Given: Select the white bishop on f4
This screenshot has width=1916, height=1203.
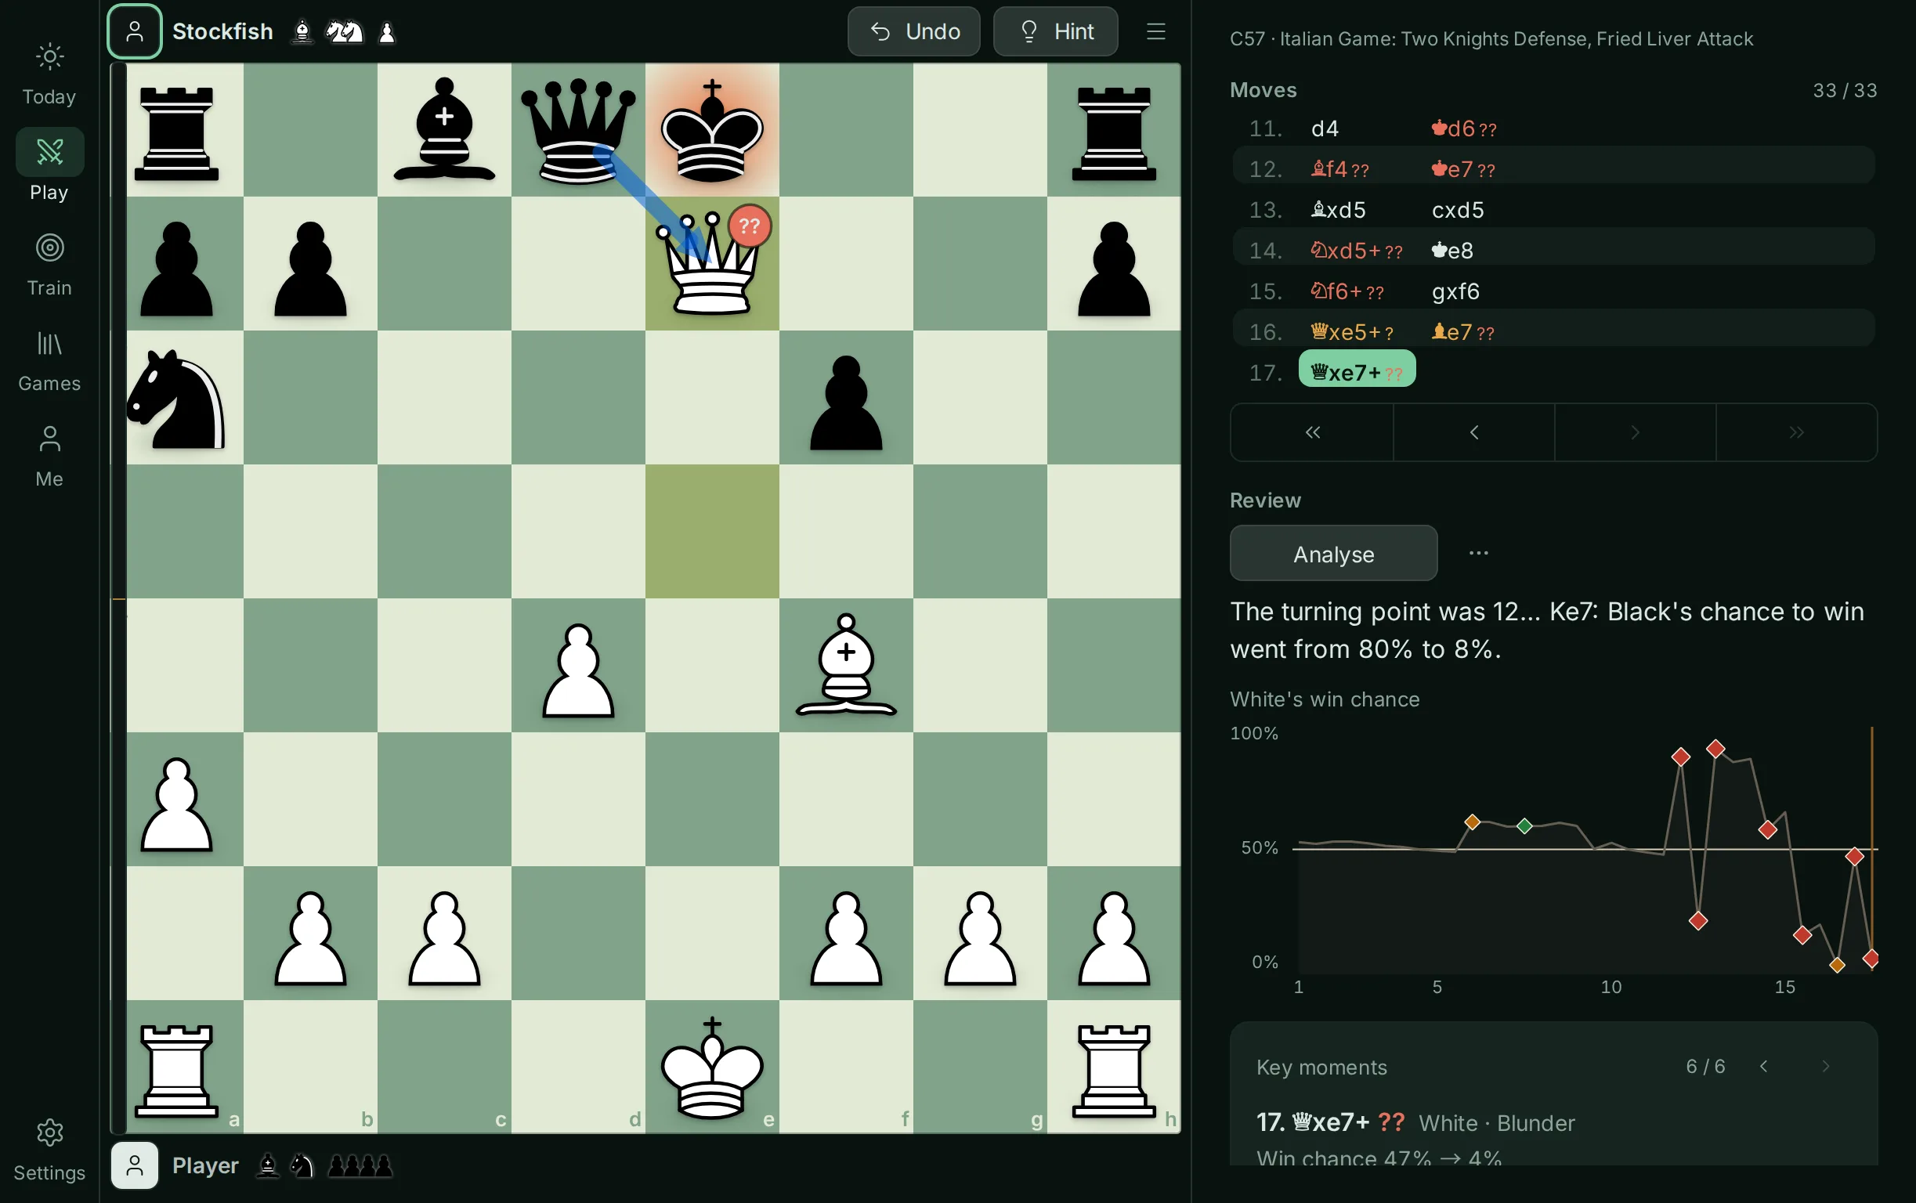Looking at the screenshot, I should coord(846,665).
